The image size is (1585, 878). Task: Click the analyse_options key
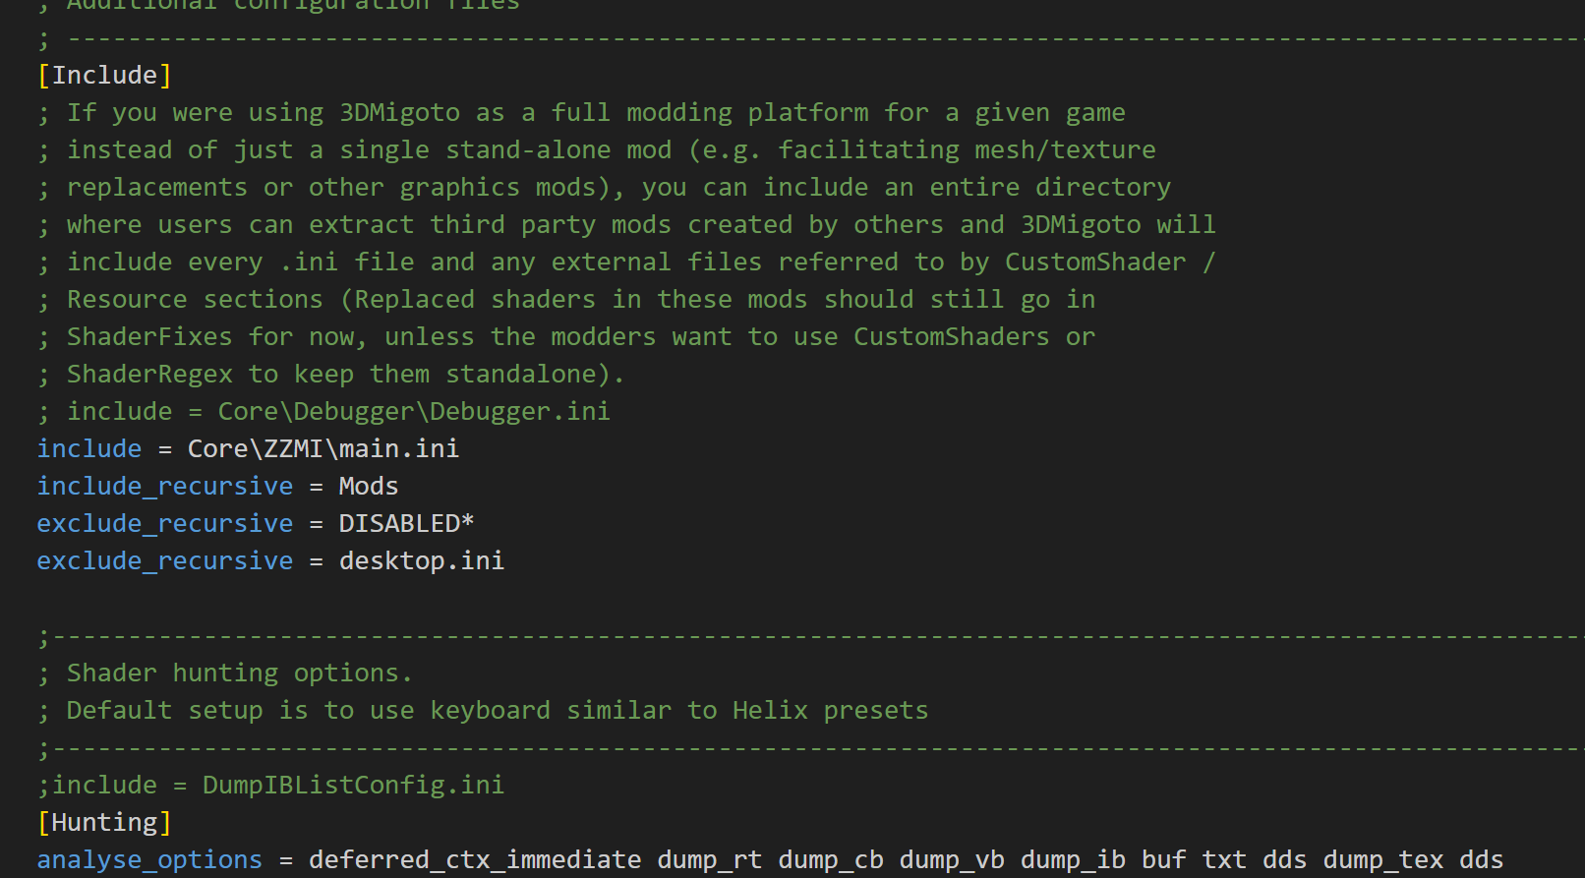(149, 860)
